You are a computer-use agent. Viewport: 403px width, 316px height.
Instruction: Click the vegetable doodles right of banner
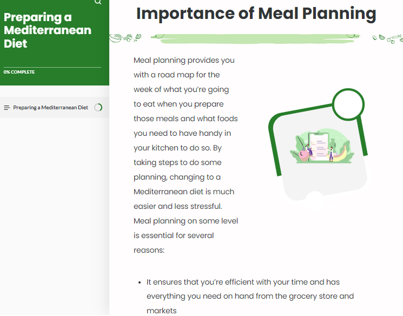coord(388,39)
